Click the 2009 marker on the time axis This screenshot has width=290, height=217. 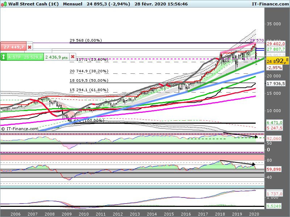67,214
